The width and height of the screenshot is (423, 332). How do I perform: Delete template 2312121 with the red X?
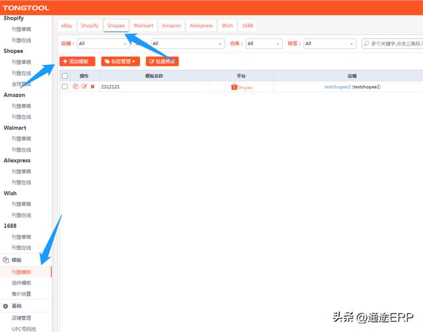pos(93,87)
